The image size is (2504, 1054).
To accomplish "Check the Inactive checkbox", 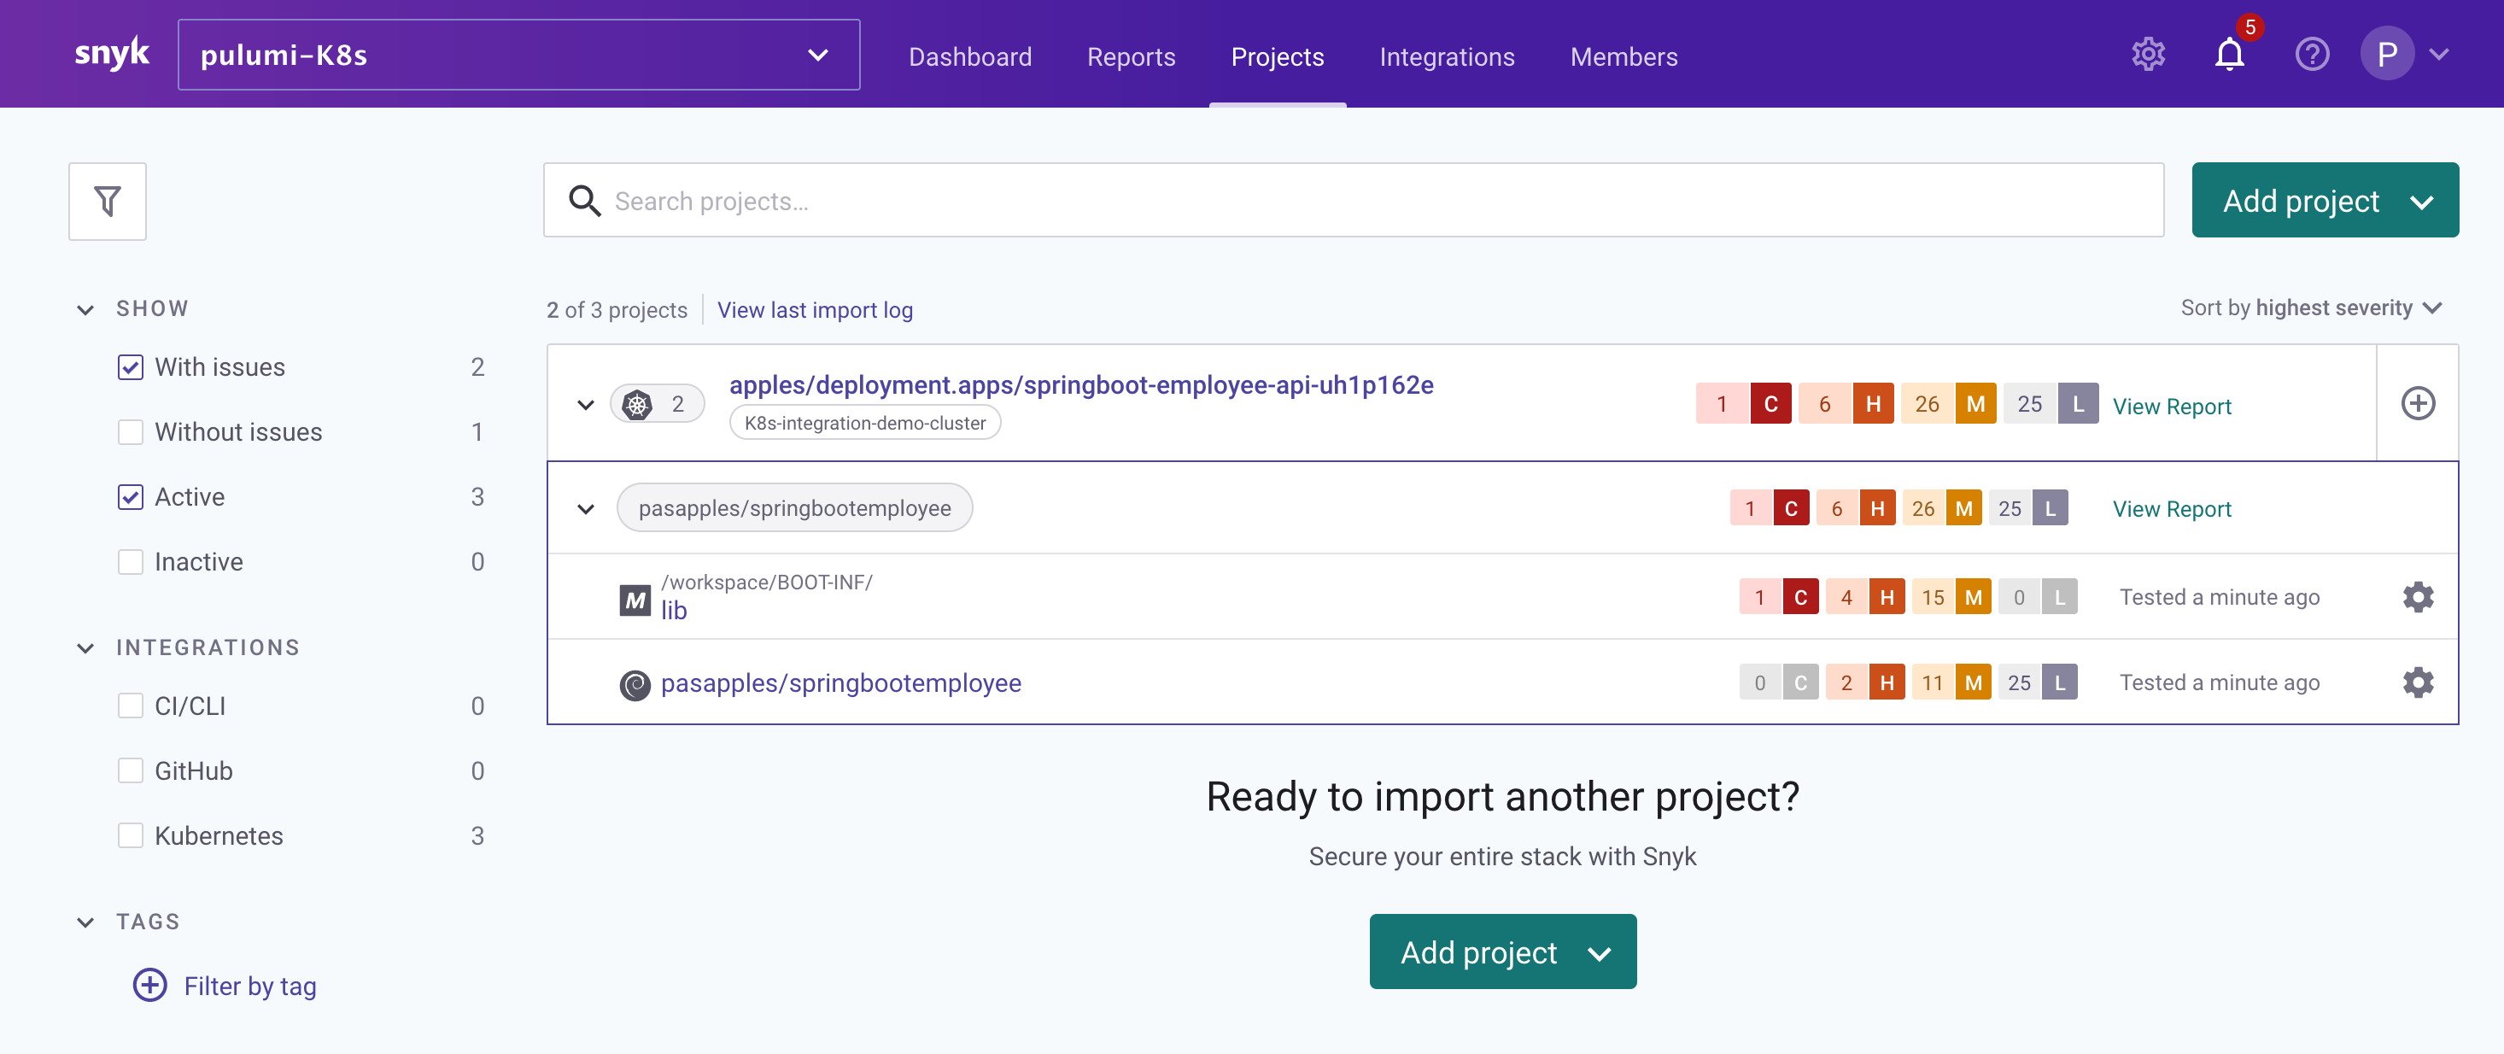I will tap(131, 562).
